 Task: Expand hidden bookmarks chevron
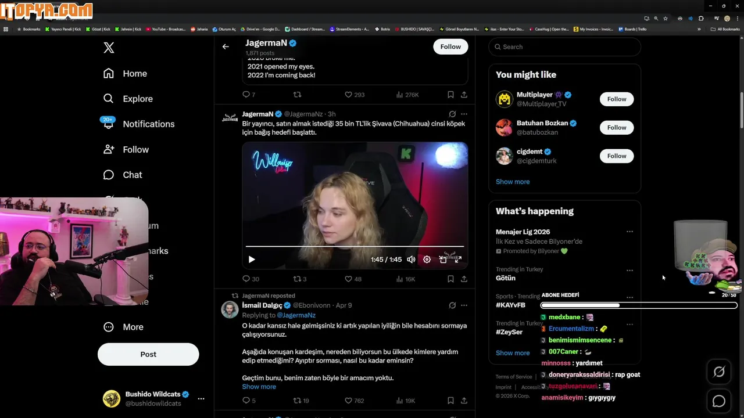point(699,29)
